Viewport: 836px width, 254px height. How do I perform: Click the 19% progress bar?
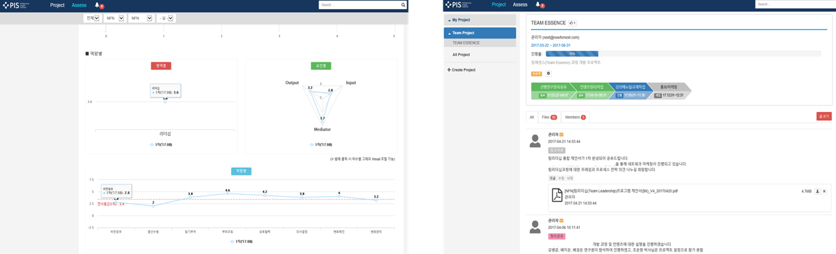683,54
